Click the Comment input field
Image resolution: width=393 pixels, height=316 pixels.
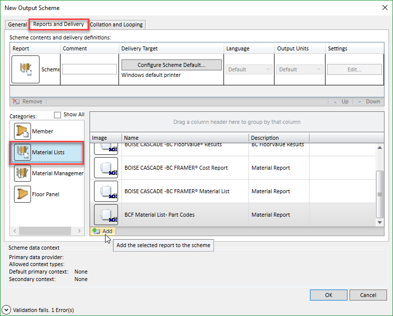coord(89,69)
